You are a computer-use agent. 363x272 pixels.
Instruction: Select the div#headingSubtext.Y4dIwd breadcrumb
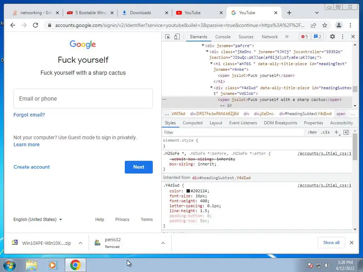tap(305, 114)
